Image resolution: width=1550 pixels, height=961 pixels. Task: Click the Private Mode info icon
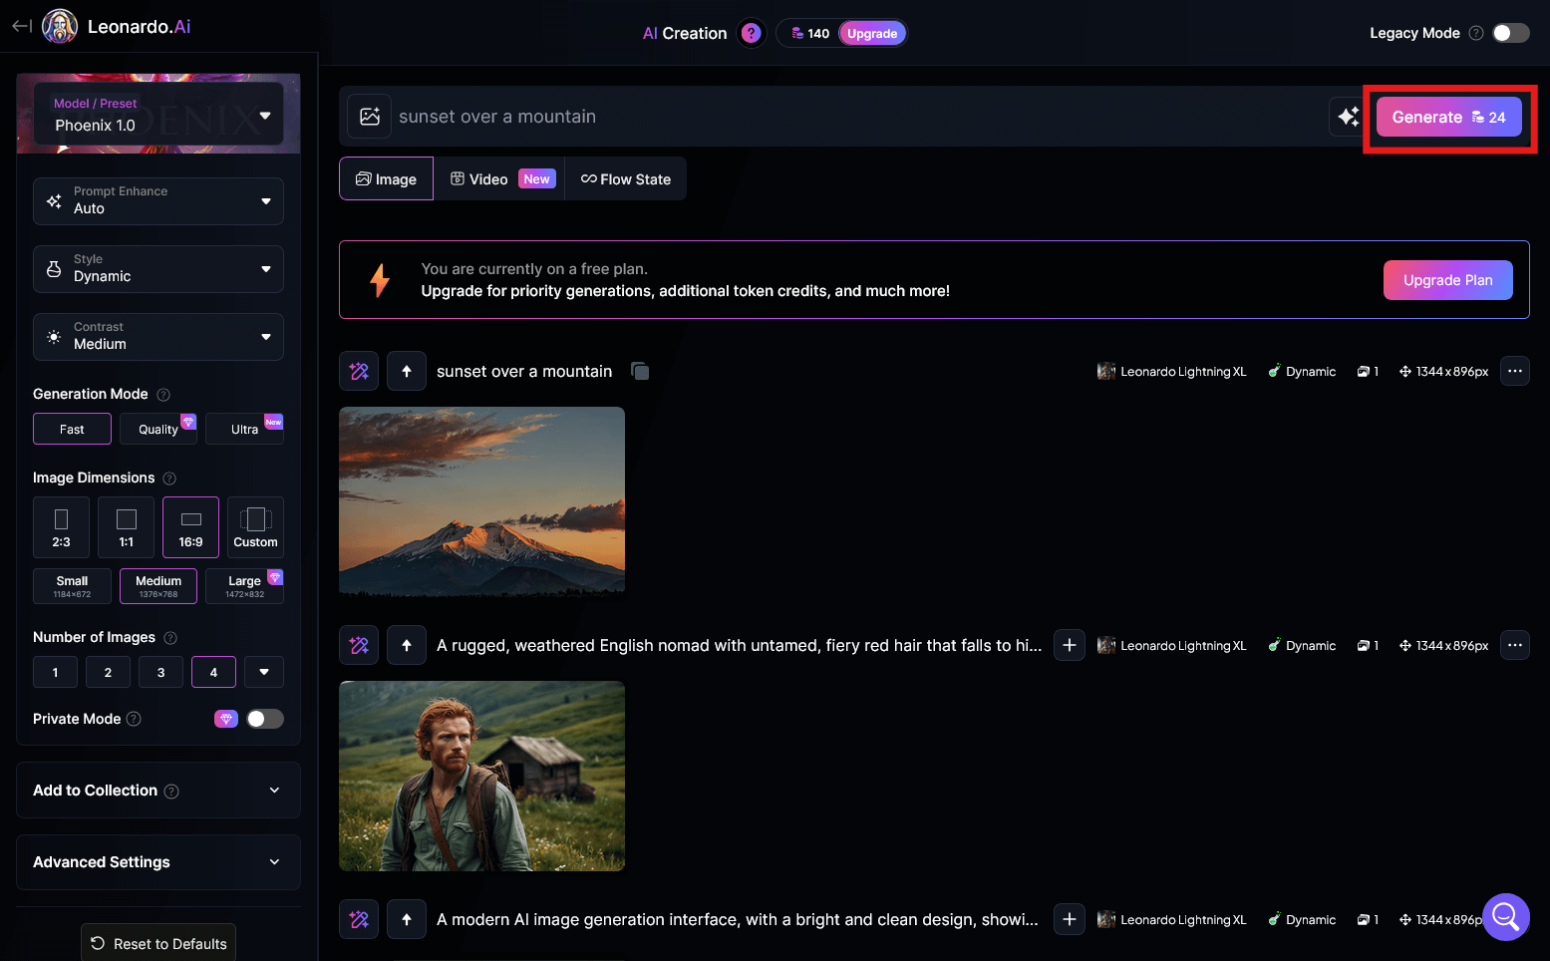point(134,719)
